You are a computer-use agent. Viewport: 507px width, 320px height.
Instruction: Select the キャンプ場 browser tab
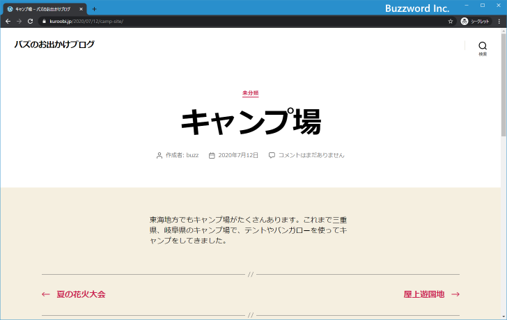[45, 9]
